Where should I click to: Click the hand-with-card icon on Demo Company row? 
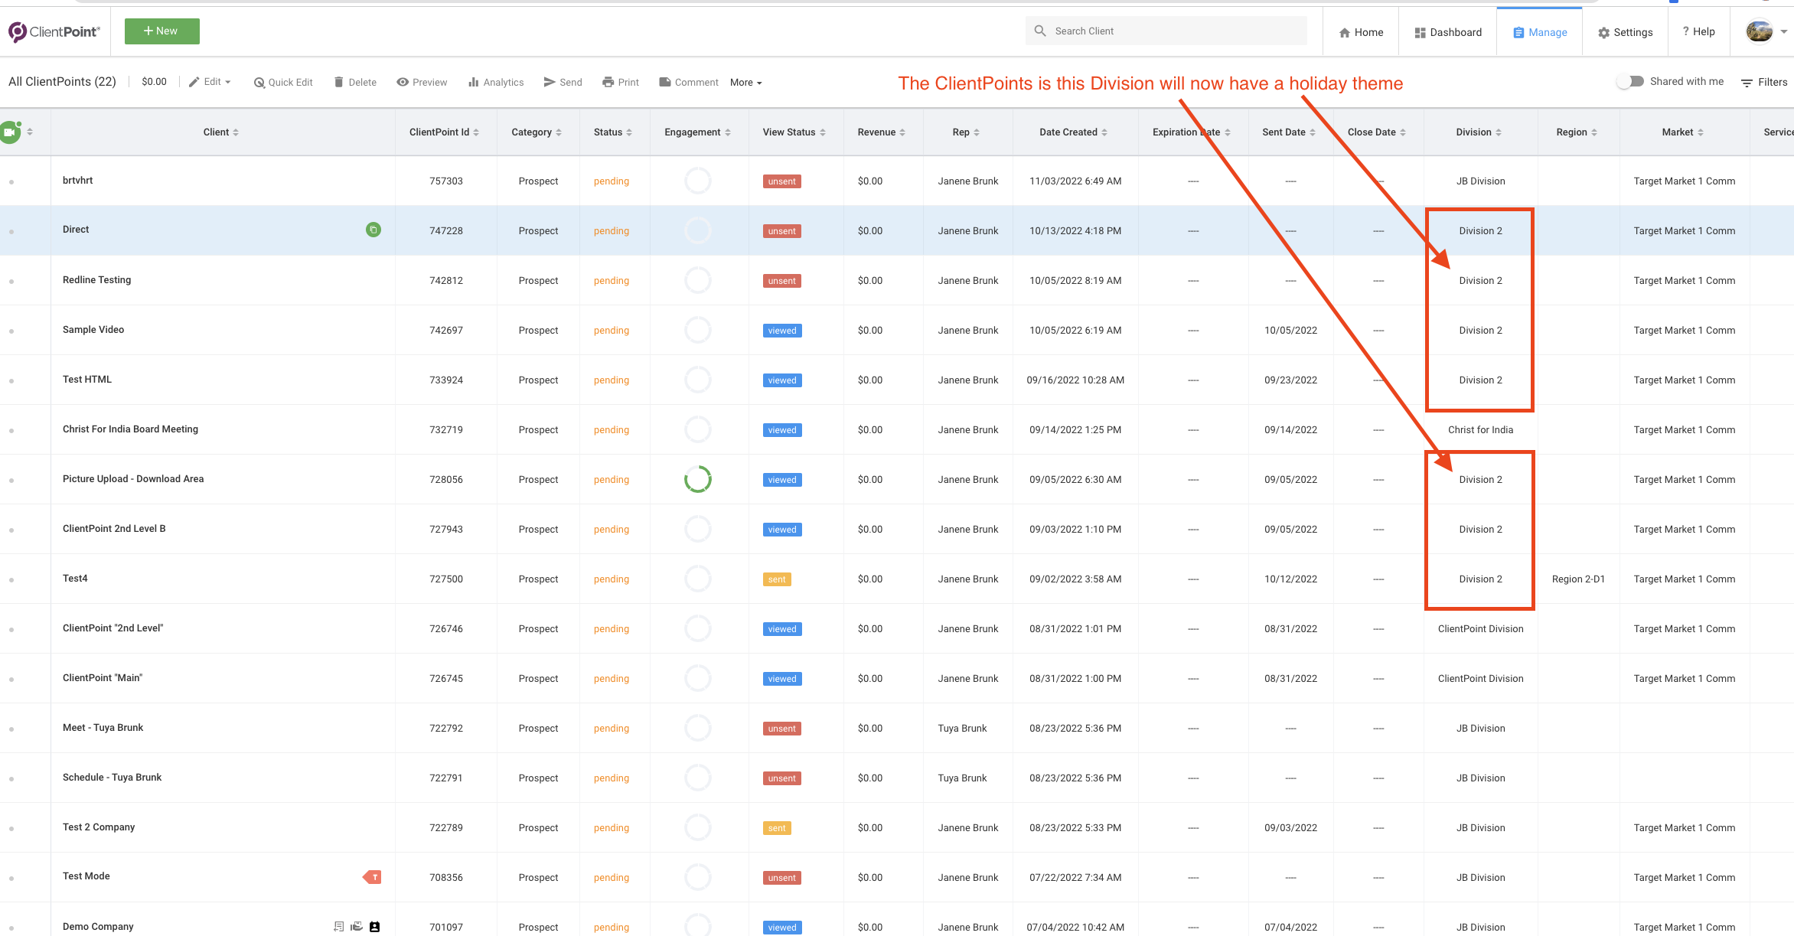[x=357, y=927]
